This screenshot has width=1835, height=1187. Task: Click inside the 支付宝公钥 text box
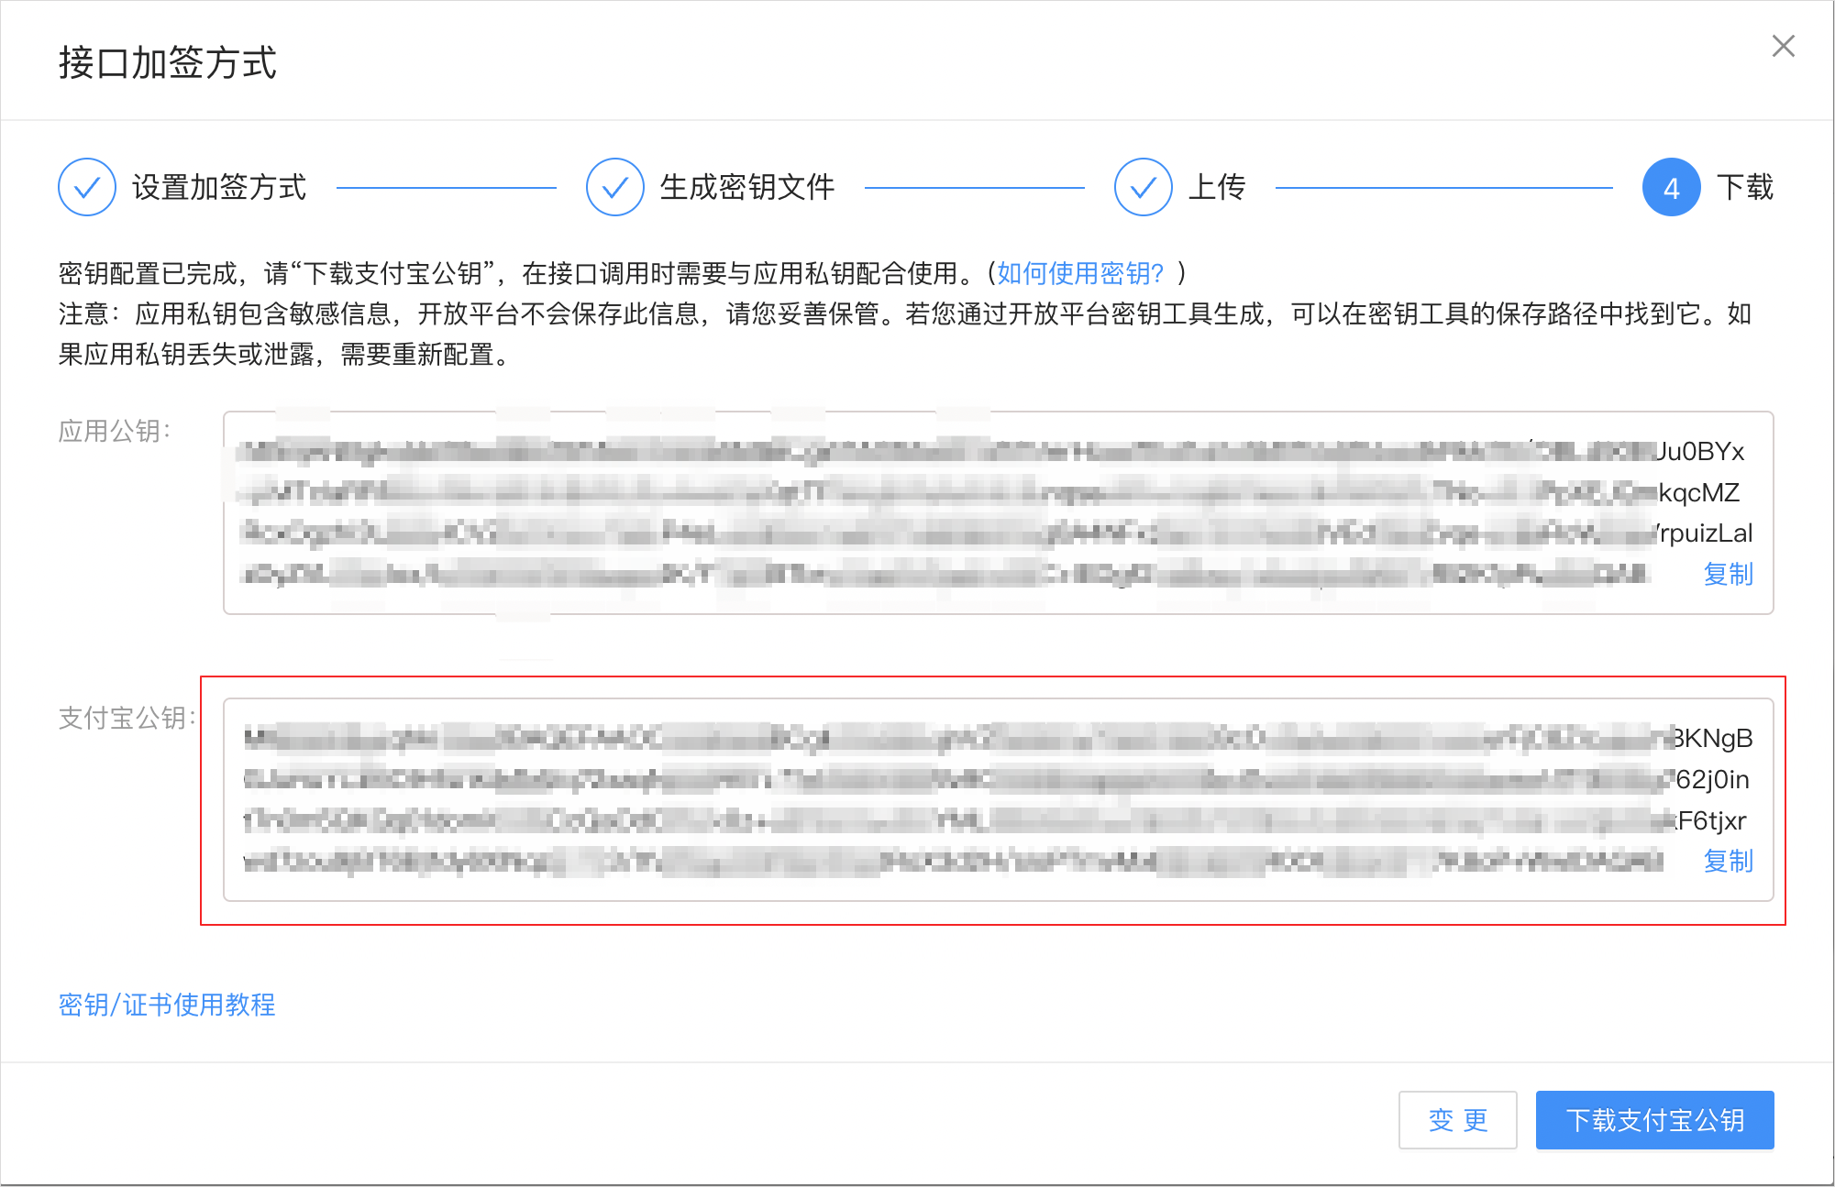point(999,799)
